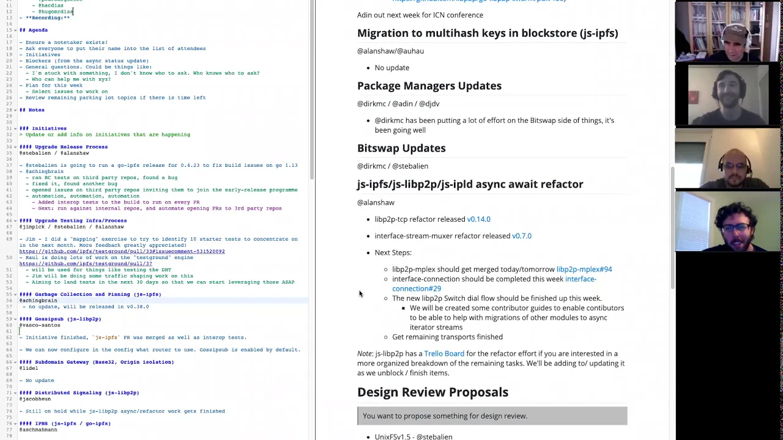Click '#### Gossipsub (js-libp2p)' line in editor
Viewport: 783px width, 440px height.
(x=60, y=319)
